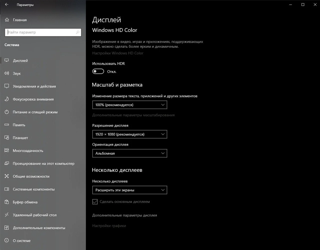Click the search magnifier icon

[78, 32]
